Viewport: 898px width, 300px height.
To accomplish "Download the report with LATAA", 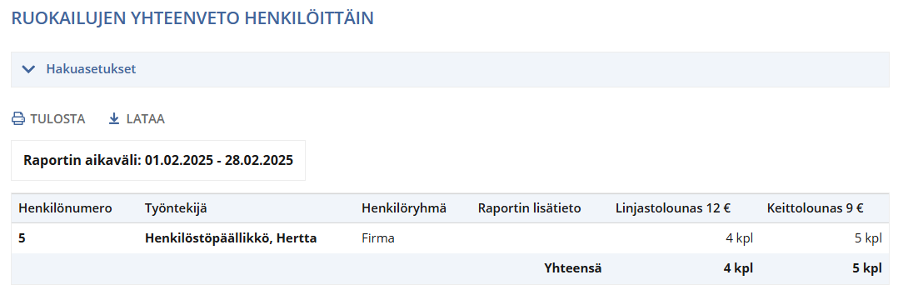I will [x=146, y=119].
